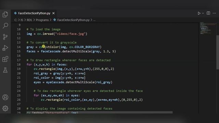This screenshot has height=123, width=219.
Task: Open the Source Control view
Action: click(x=5, y=37)
